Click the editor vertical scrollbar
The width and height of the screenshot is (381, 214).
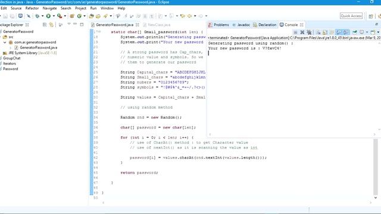tap(376, 168)
